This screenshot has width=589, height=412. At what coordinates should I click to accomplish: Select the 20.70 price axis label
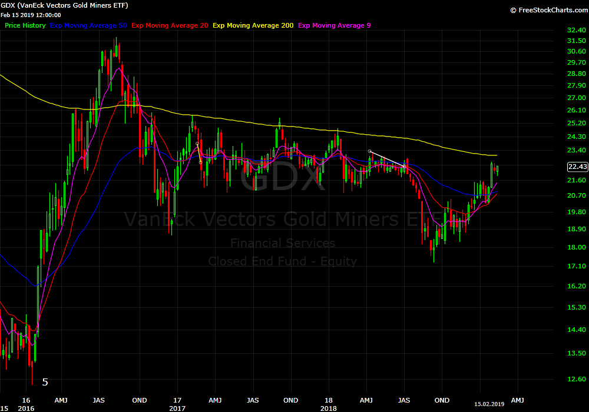click(577, 195)
